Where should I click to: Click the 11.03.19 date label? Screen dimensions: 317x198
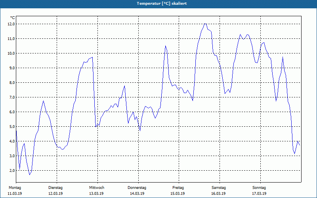pyautogui.click(x=15, y=194)
